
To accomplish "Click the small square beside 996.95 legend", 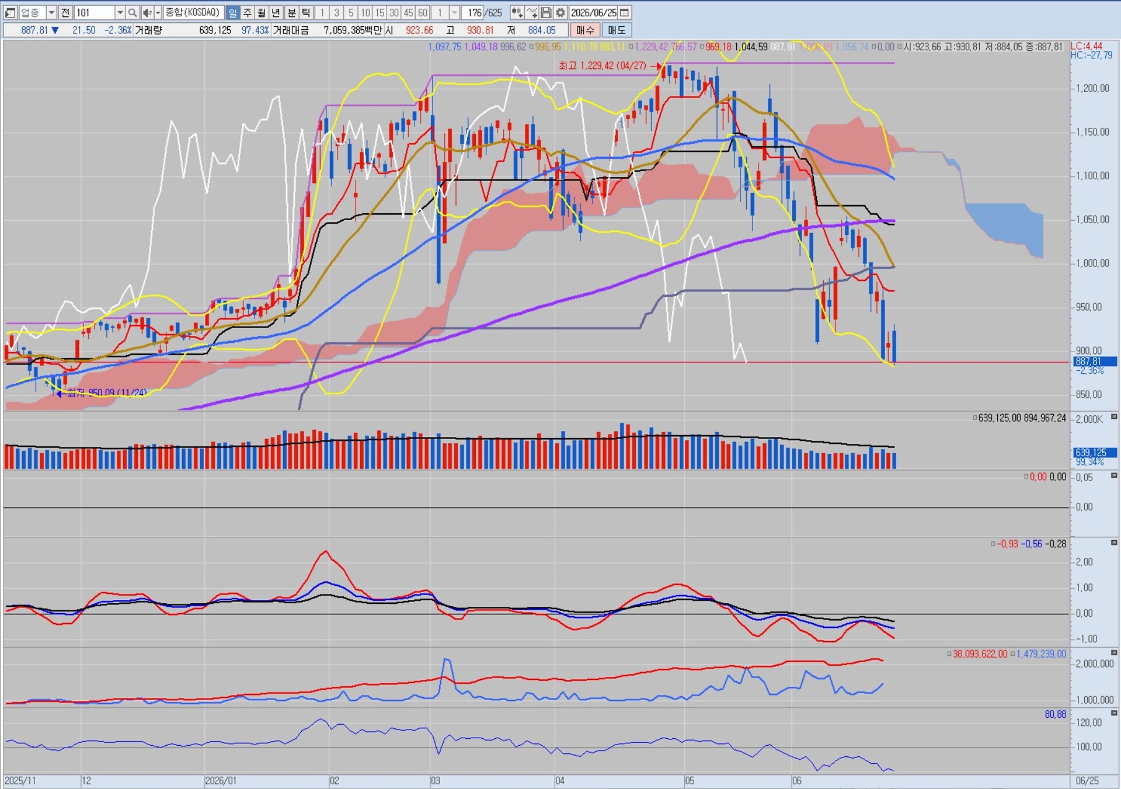I will (x=531, y=47).
